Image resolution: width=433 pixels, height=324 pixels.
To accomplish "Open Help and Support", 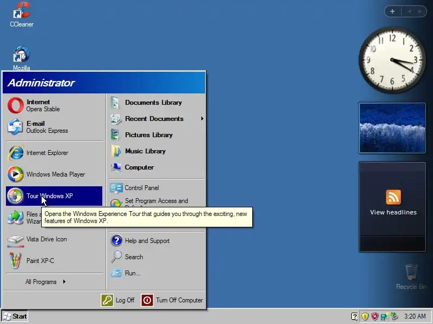I will click(157, 240).
